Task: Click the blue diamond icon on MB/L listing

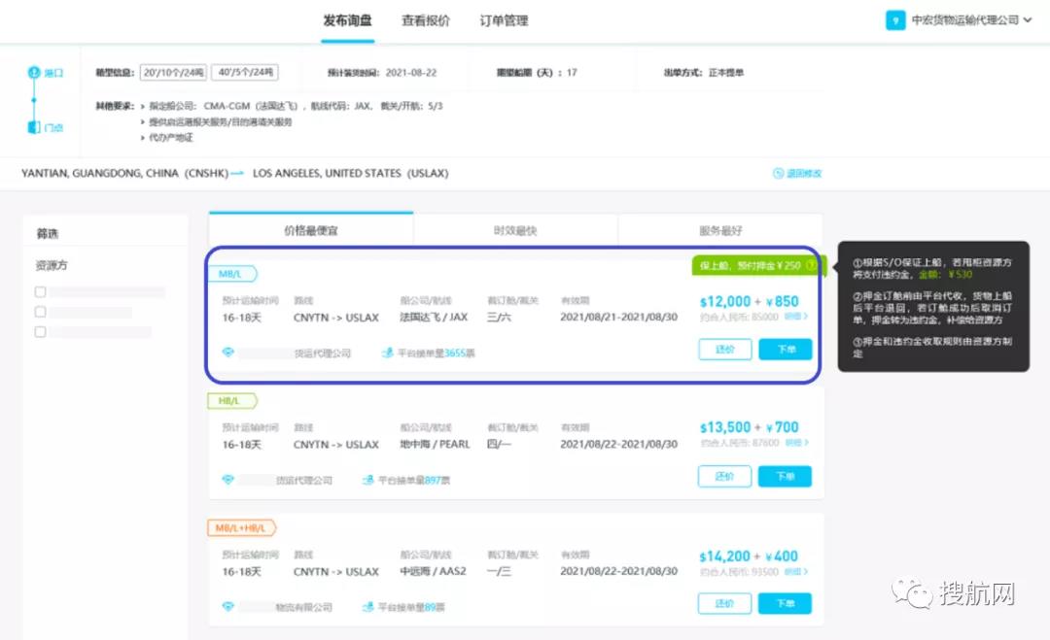Action: tap(227, 353)
